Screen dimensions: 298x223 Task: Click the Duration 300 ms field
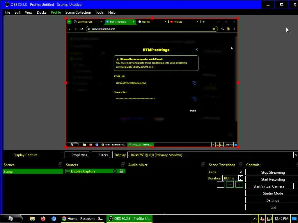(x=230, y=178)
